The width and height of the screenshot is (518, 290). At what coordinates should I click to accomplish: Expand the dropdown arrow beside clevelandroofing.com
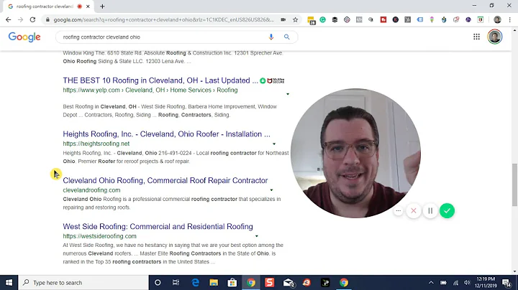click(x=271, y=190)
